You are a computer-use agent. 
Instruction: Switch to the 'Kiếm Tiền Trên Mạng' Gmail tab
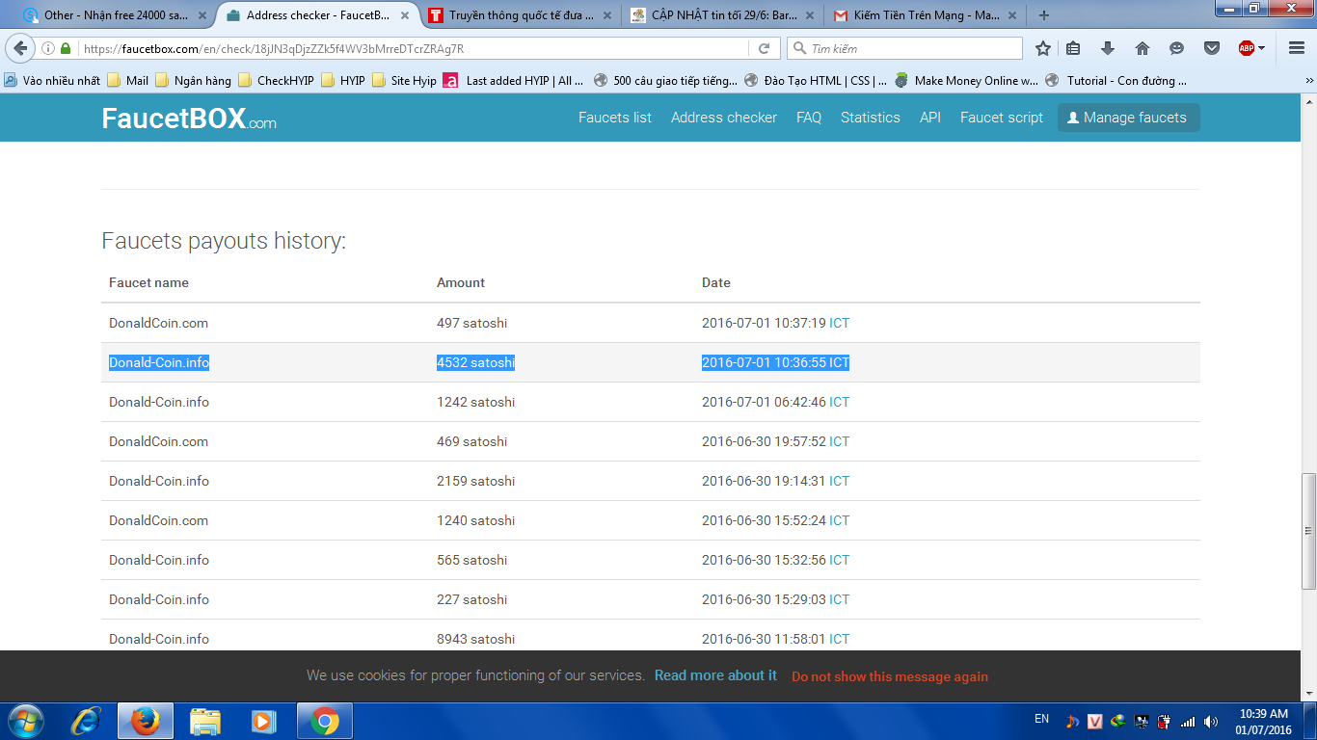tap(923, 15)
